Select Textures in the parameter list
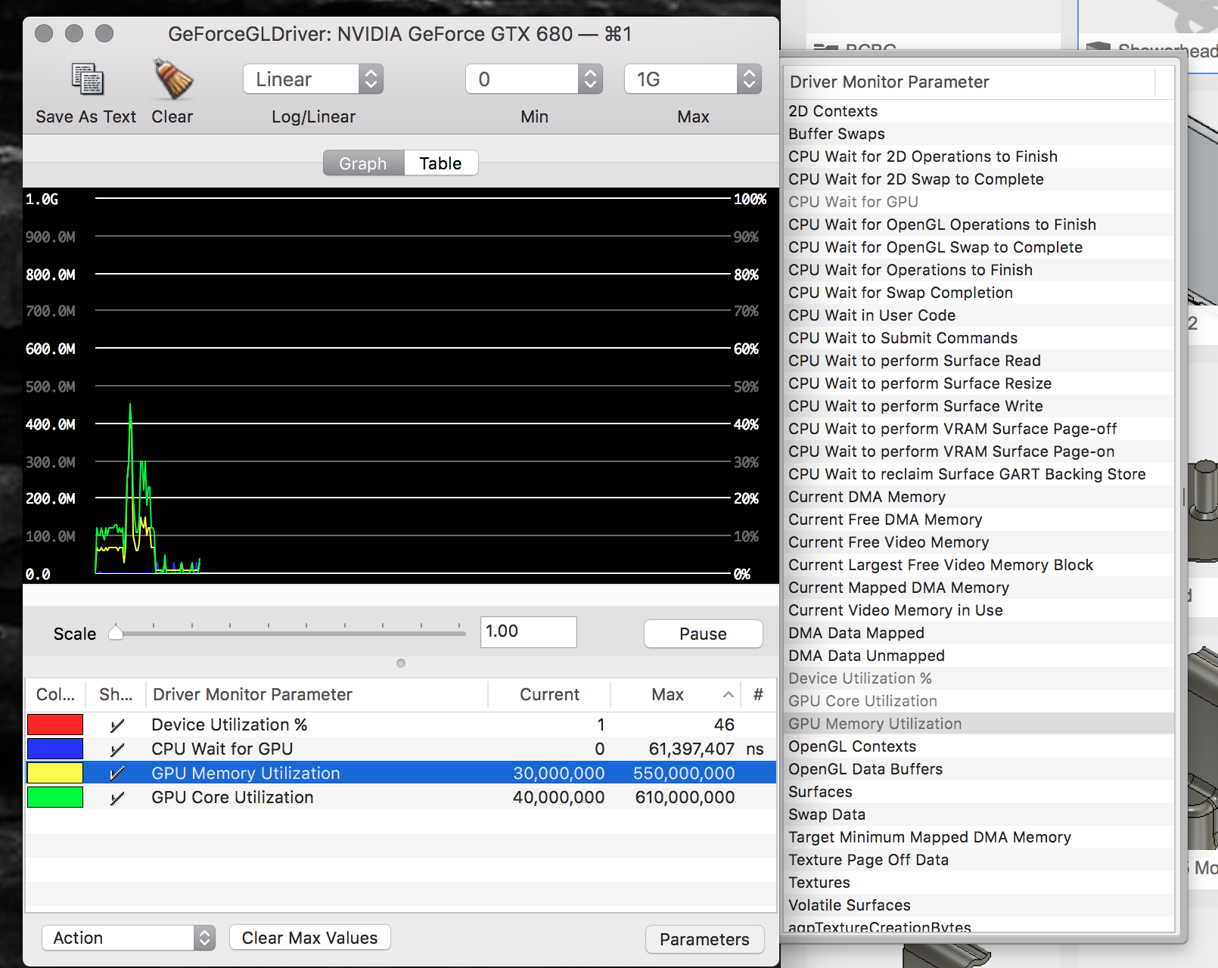 click(x=979, y=883)
